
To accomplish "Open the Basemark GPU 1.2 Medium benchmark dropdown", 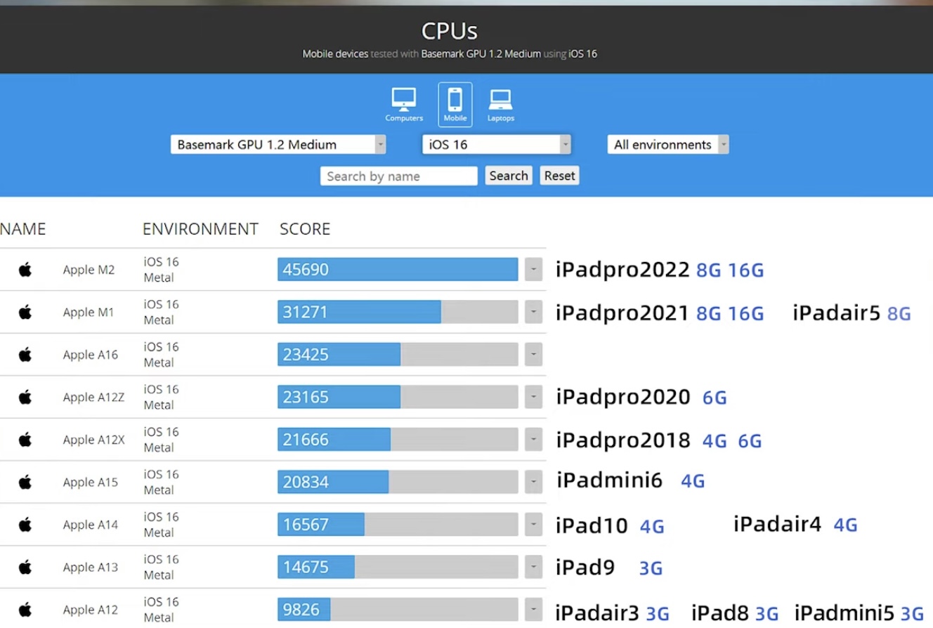I will [x=278, y=145].
